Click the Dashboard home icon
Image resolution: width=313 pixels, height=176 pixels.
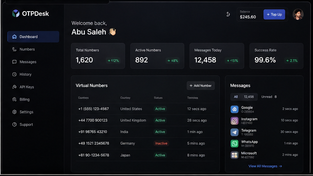click(x=15, y=37)
